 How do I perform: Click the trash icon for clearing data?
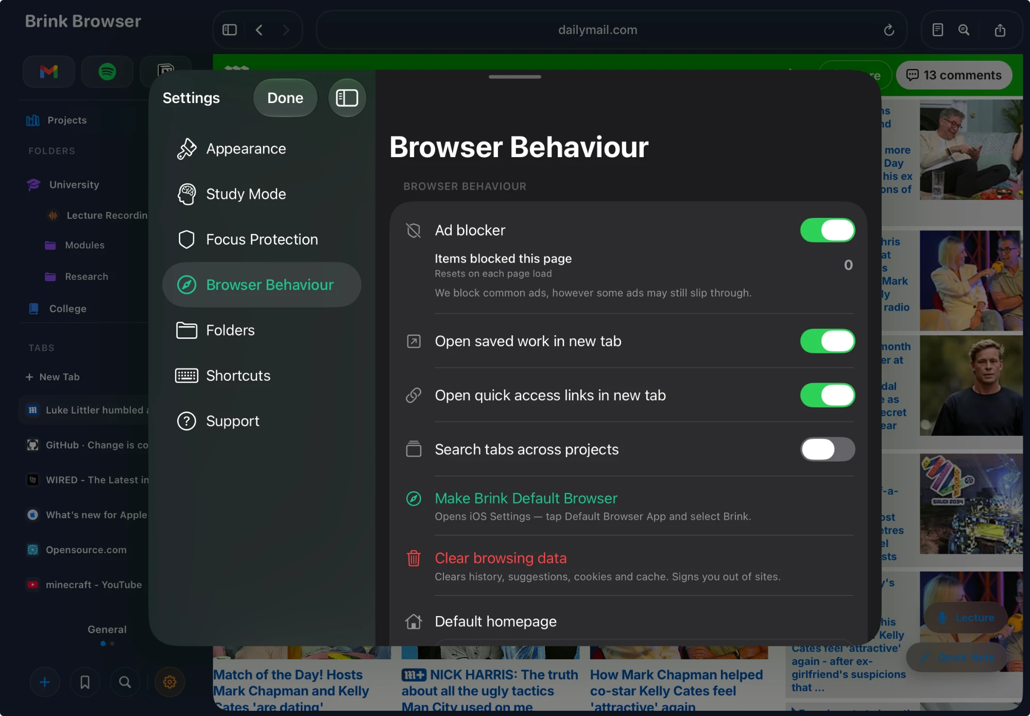point(414,558)
